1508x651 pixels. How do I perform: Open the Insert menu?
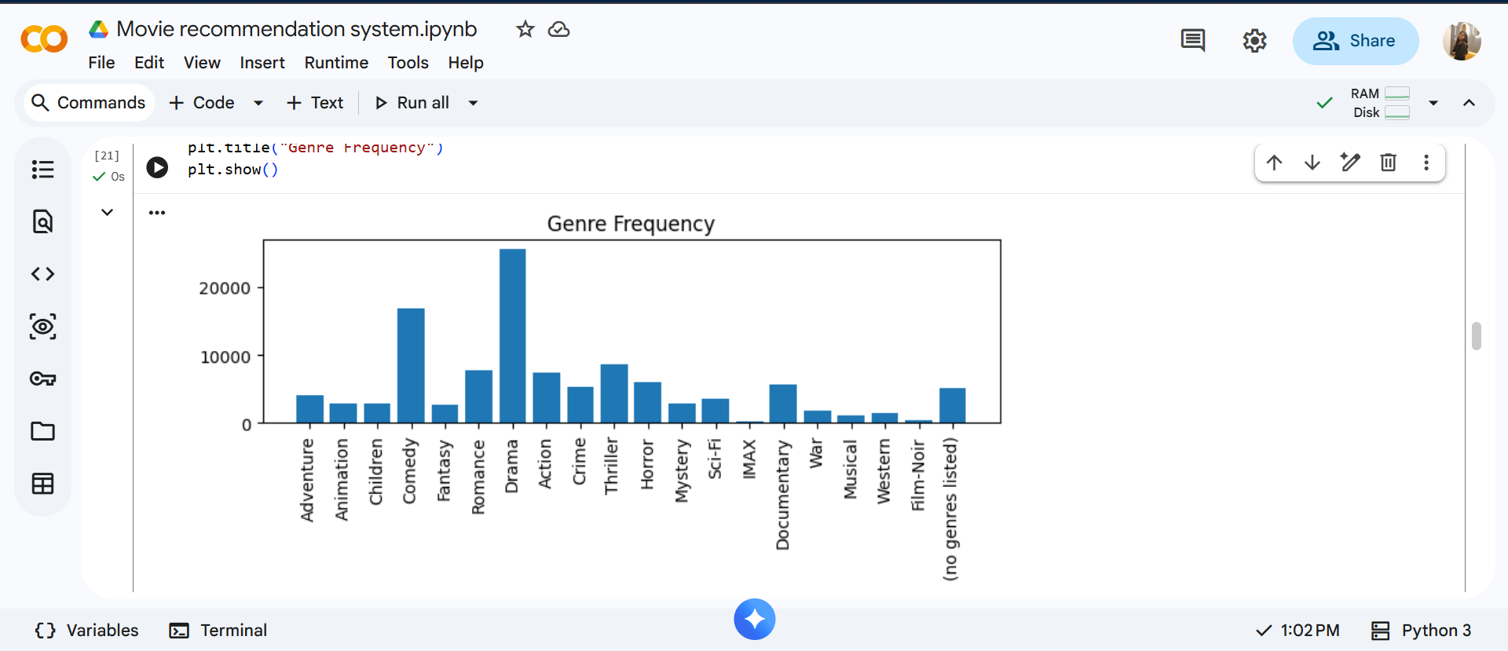262,63
